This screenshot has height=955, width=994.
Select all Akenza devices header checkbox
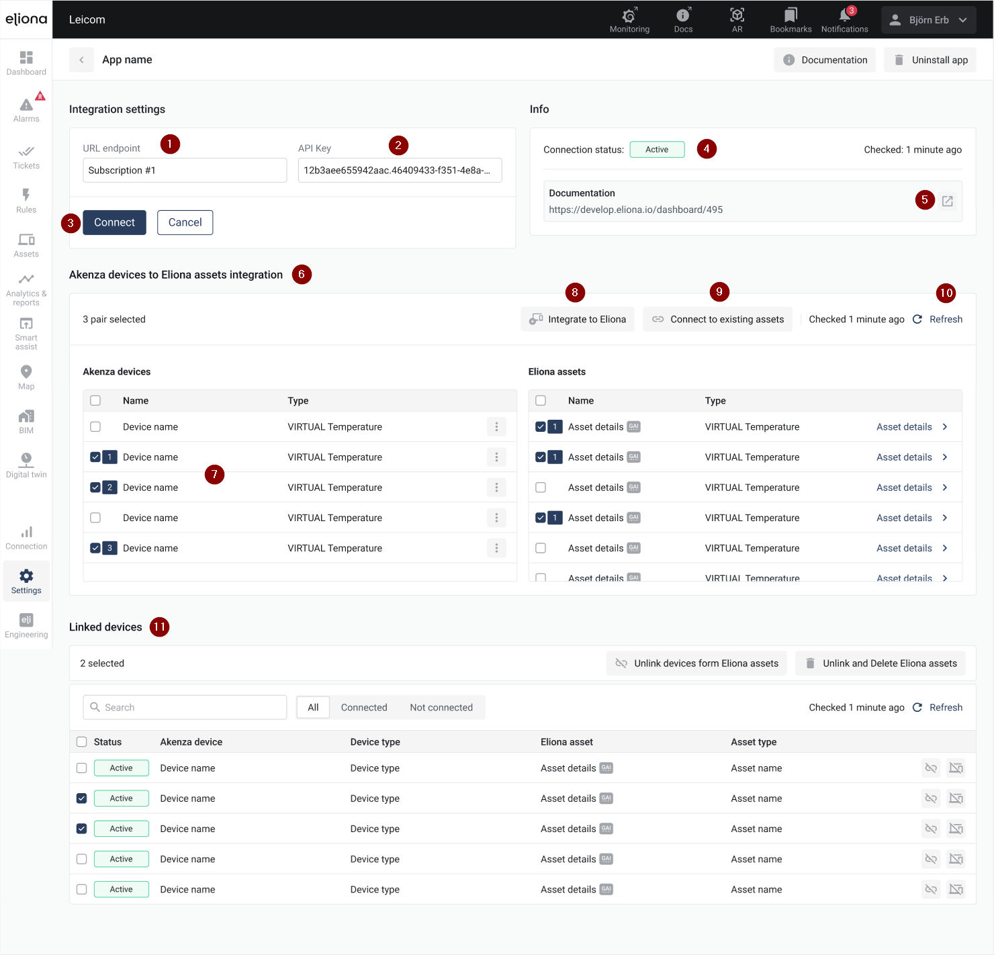(x=95, y=401)
